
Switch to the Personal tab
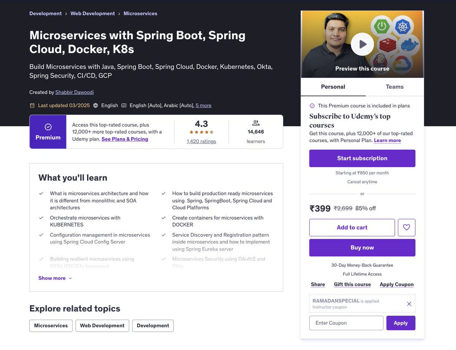(333, 87)
